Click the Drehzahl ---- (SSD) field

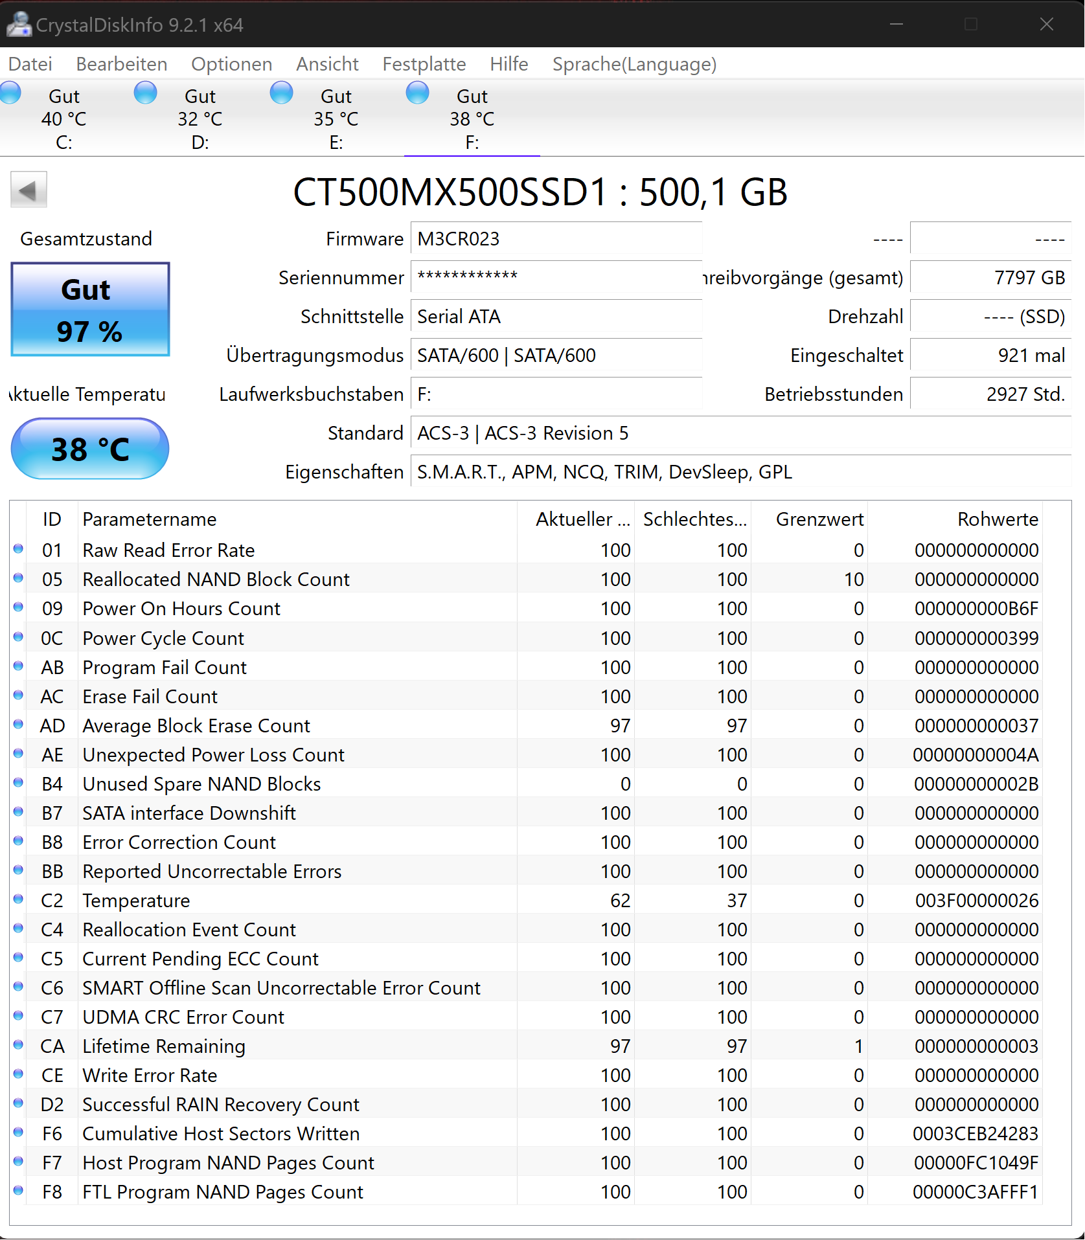pos(991,316)
